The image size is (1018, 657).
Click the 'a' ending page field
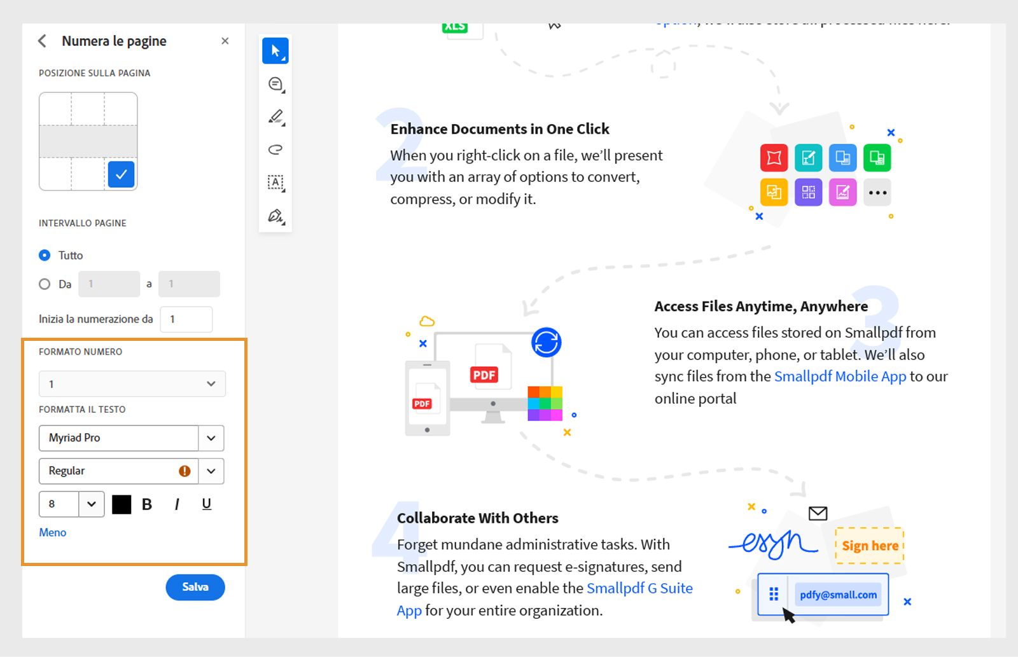pyautogui.click(x=189, y=284)
